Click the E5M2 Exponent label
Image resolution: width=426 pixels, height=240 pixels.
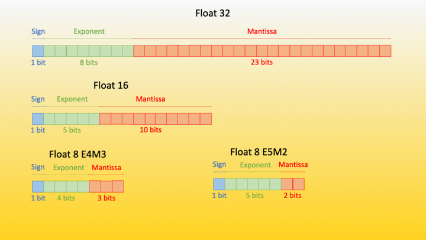[256, 165]
